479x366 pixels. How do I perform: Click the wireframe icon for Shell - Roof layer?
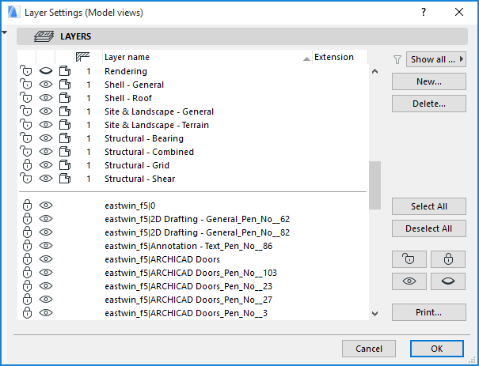coord(65,98)
